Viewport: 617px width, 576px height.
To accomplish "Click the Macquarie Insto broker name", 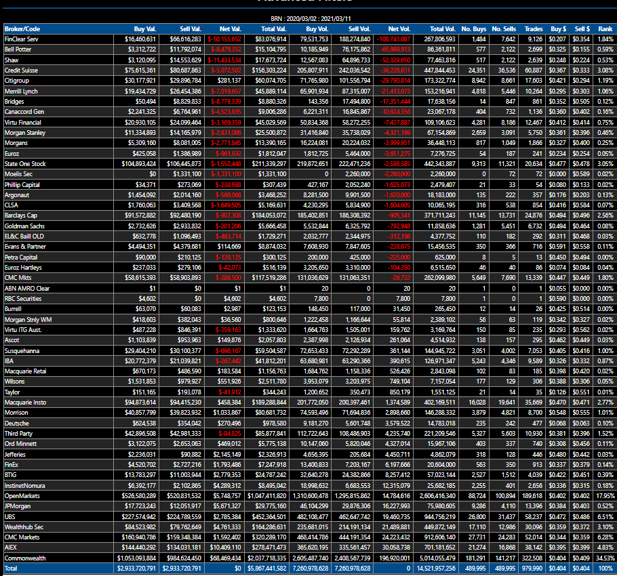I will [26, 402].
